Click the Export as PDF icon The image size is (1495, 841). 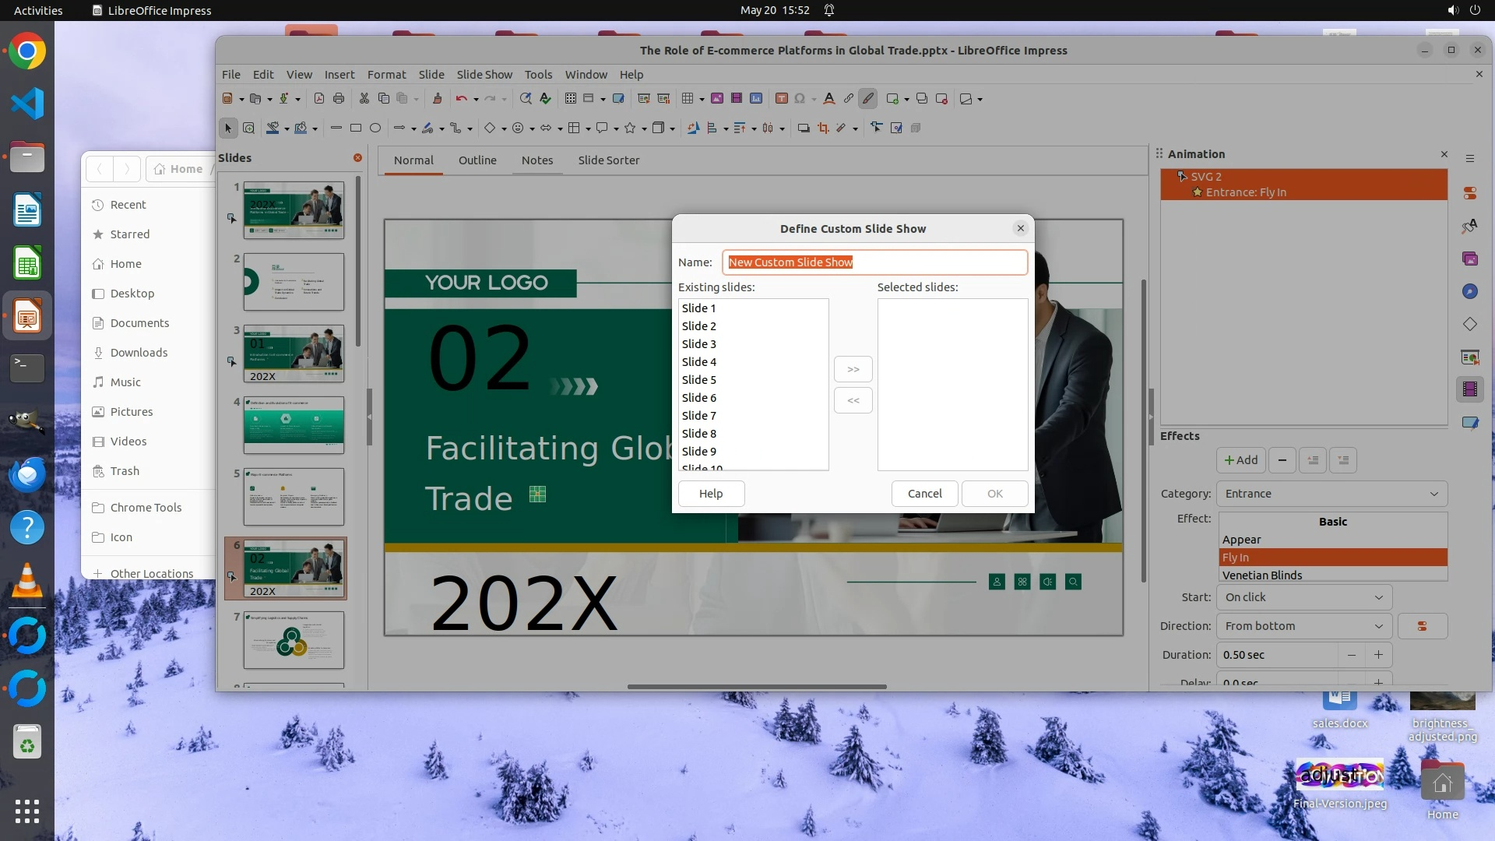pos(319,99)
